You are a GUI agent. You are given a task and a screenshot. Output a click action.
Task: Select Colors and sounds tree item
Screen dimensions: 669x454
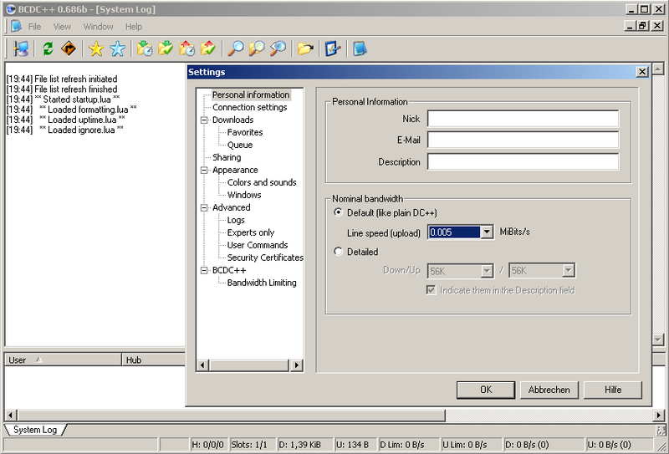262,182
